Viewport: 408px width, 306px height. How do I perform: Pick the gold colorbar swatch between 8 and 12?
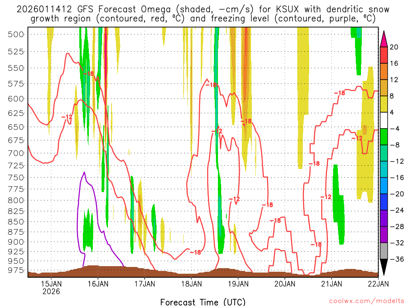point(384,88)
